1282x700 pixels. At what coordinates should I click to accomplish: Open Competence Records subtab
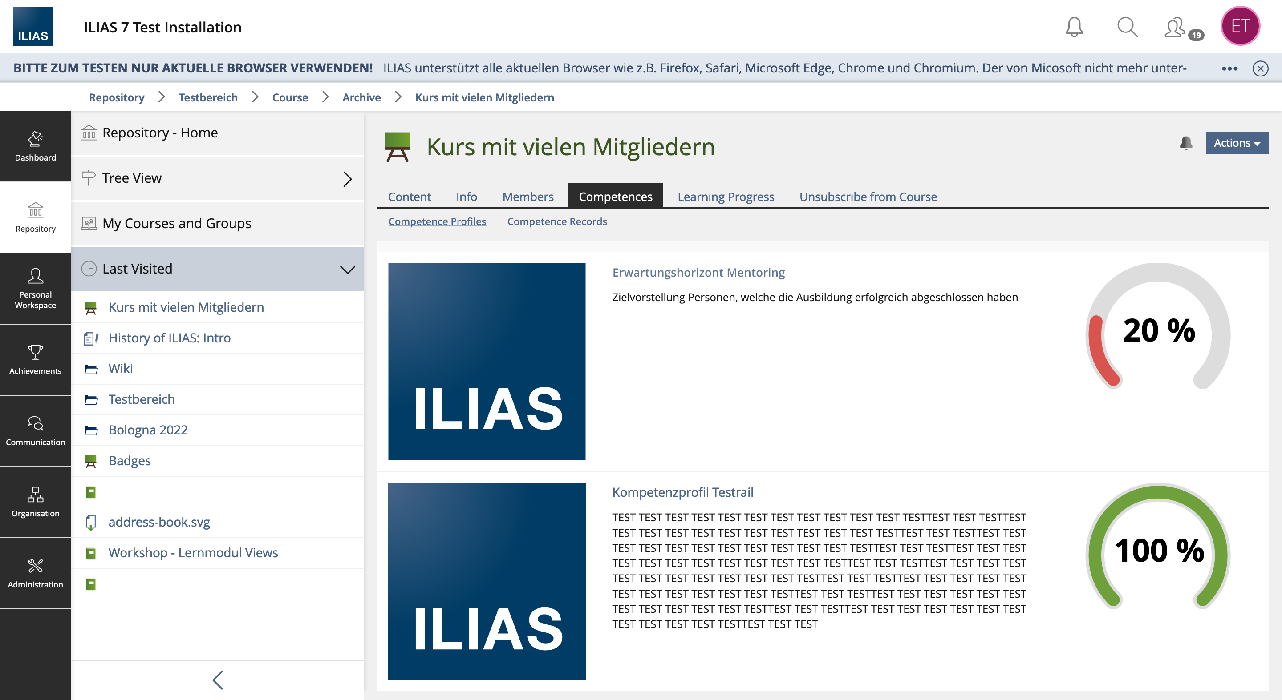pos(556,221)
